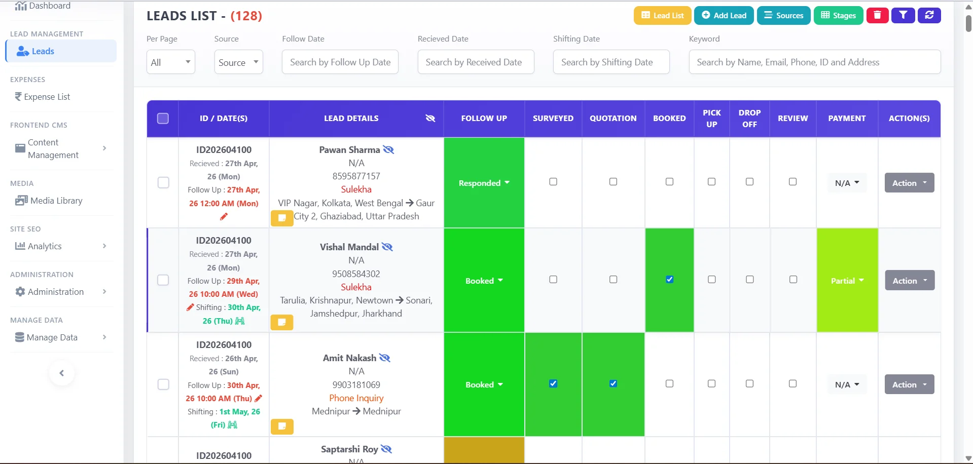Image resolution: width=973 pixels, height=464 pixels.
Task: Go to Dashboard in sidebar
Action: pyautogui.click(x=50, y=6)
